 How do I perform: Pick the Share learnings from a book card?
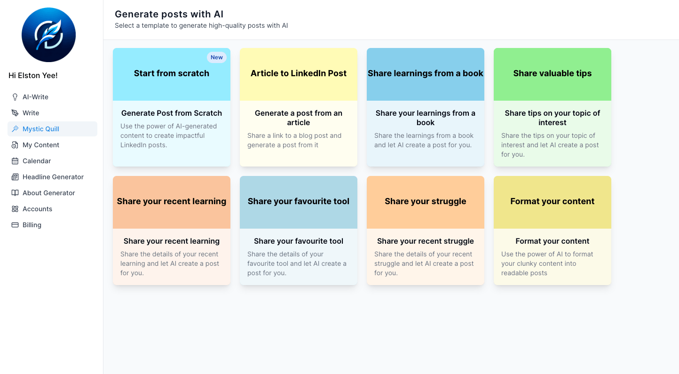426,107
